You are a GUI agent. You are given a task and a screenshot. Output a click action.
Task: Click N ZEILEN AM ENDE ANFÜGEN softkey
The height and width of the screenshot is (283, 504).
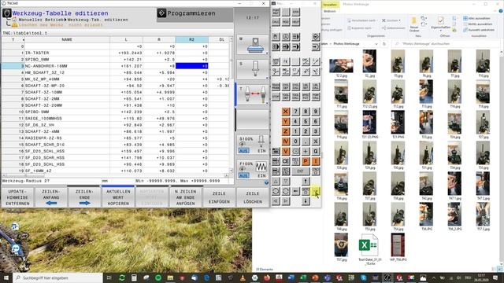186,197
